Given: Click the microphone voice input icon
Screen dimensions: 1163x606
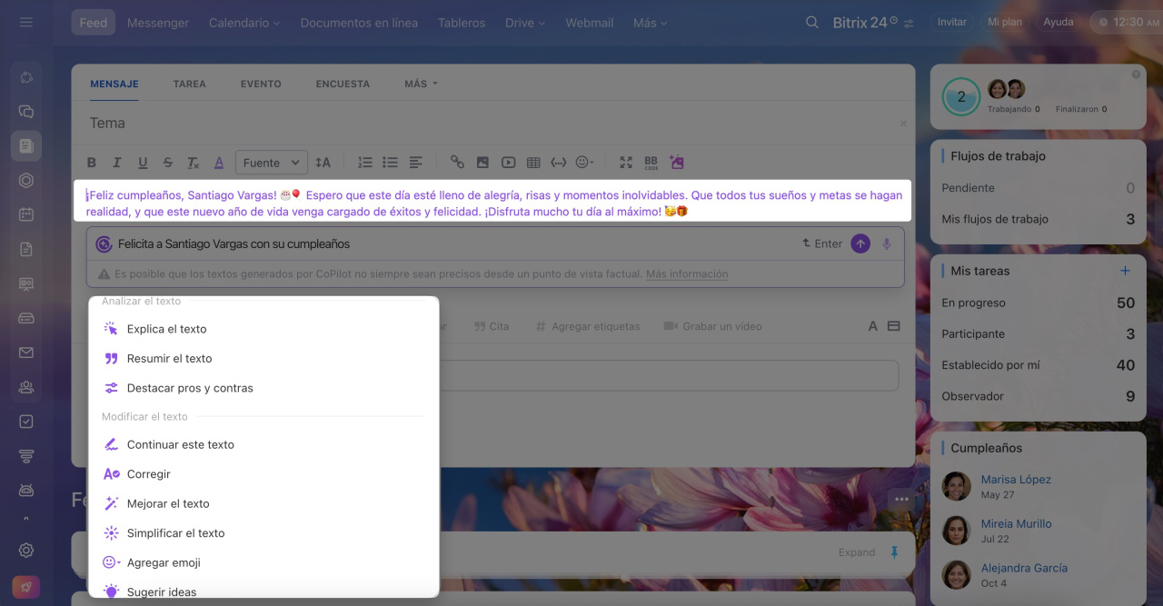Looking at the screenshot, I should pyautogui.click(x=887, y=243).
